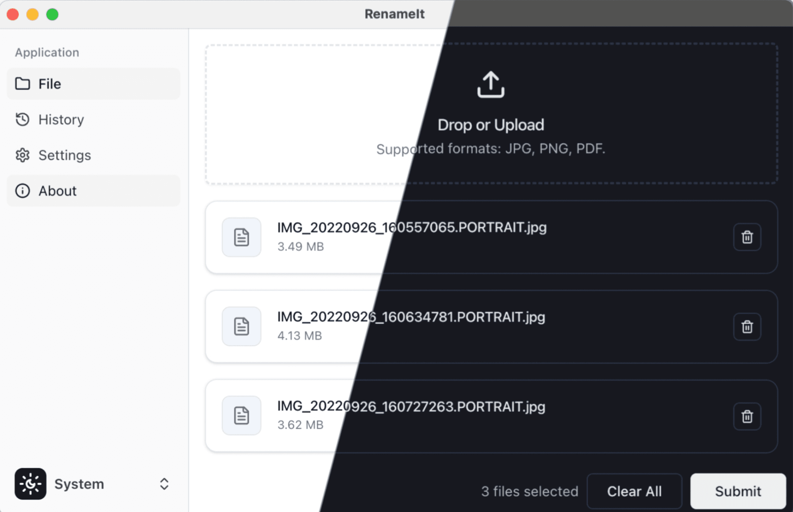The width and height of the screenshot is (793, 512).
Task: Open the System theme dropdown
Action: tap(93, 484)
